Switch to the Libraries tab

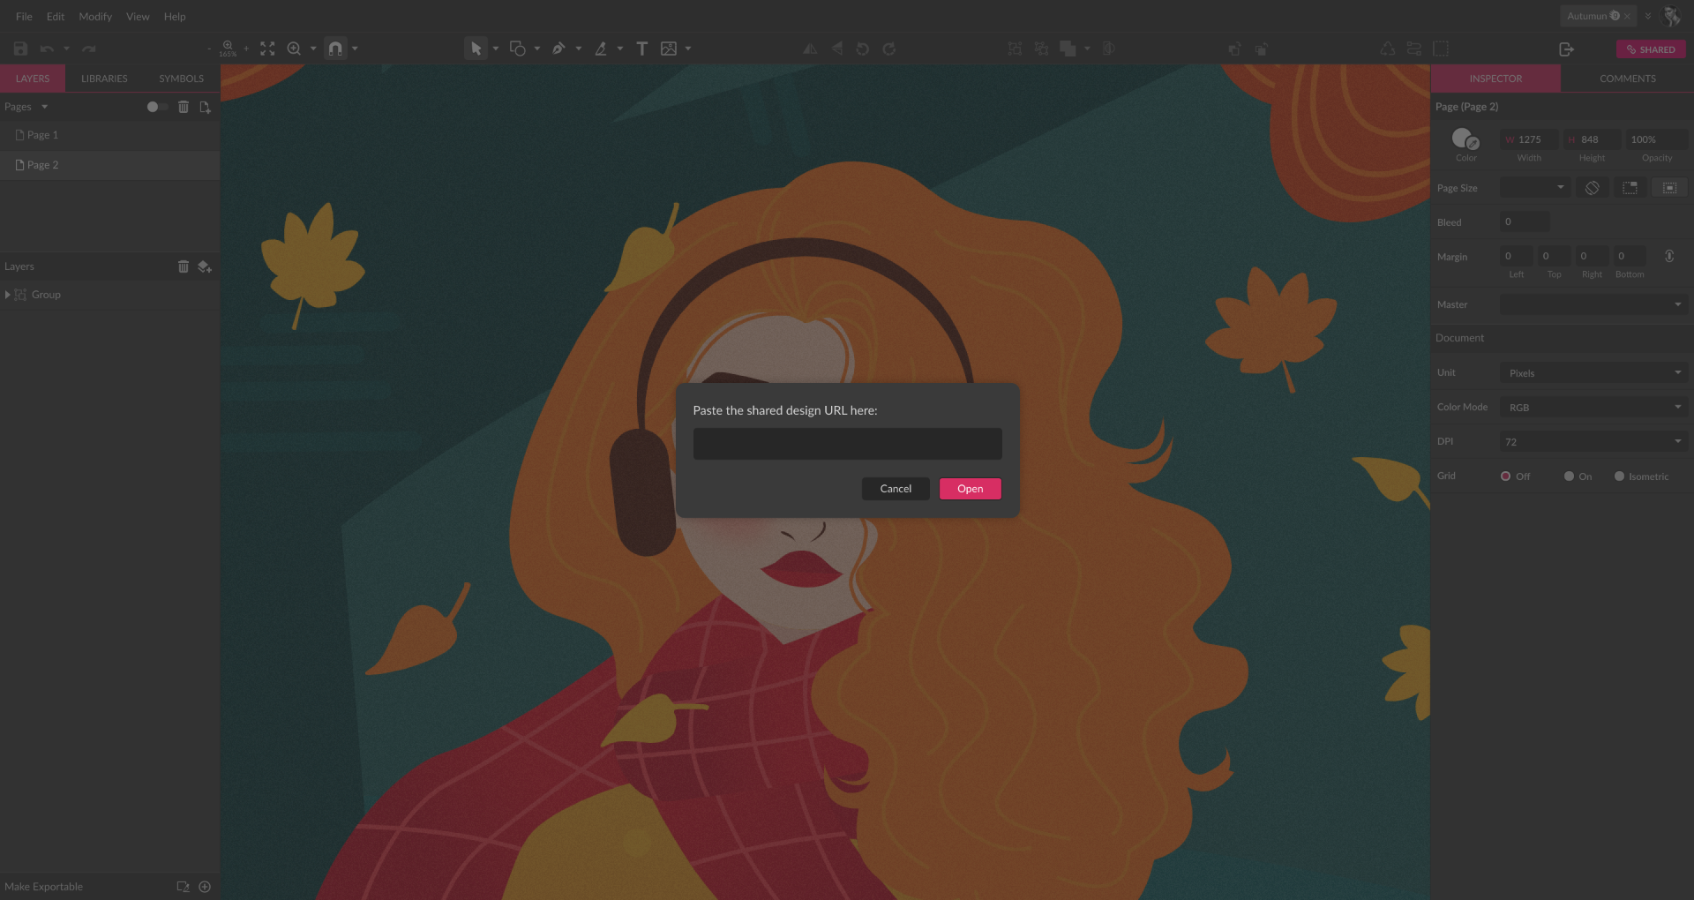(x=103, y=78)
